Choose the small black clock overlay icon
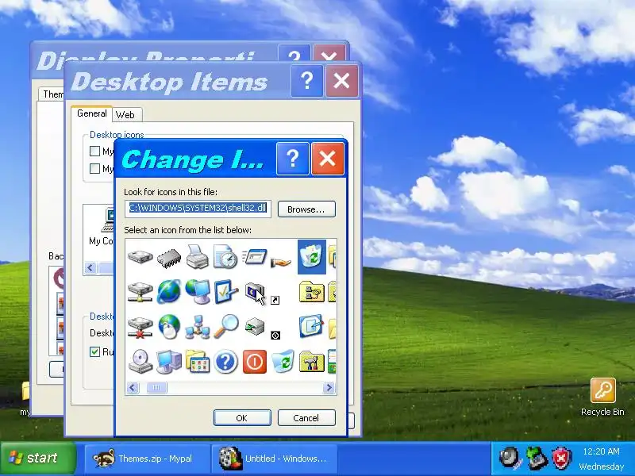635x476 pixels. coord(275,335)
